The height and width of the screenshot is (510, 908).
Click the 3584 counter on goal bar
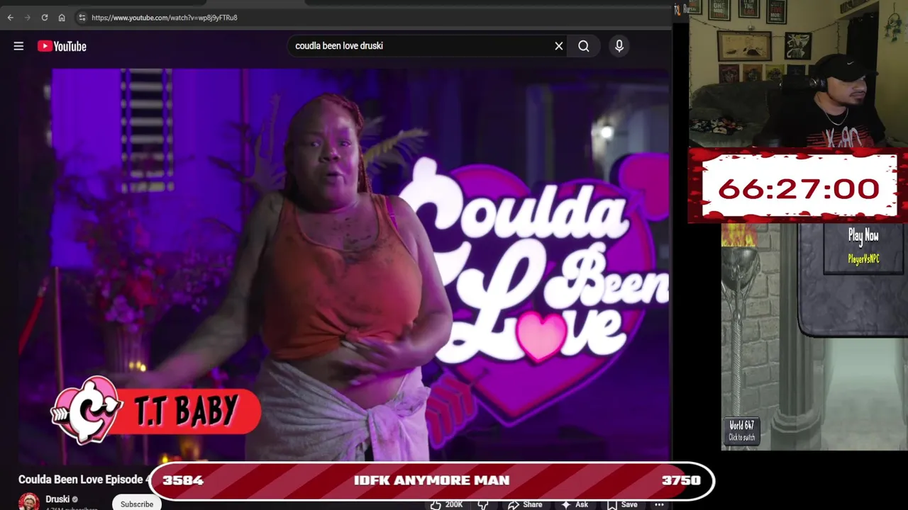pyautogui.click(x=183, y=480)
